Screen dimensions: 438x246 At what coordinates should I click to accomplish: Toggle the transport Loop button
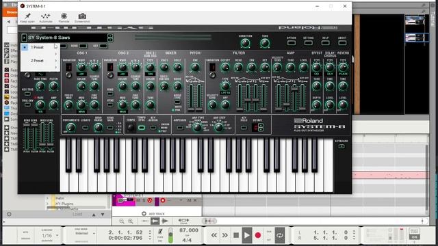pyautogui.click(x=279, y=235)
